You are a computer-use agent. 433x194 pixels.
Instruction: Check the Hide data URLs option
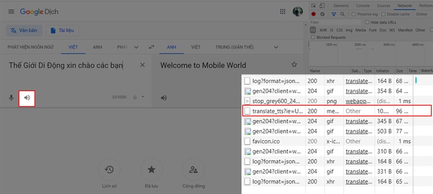coord(367,22)
